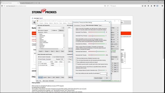Open Firefox bookmarks library icon
The width and height of the screenshot is (165, 93).
click(145, 6)
